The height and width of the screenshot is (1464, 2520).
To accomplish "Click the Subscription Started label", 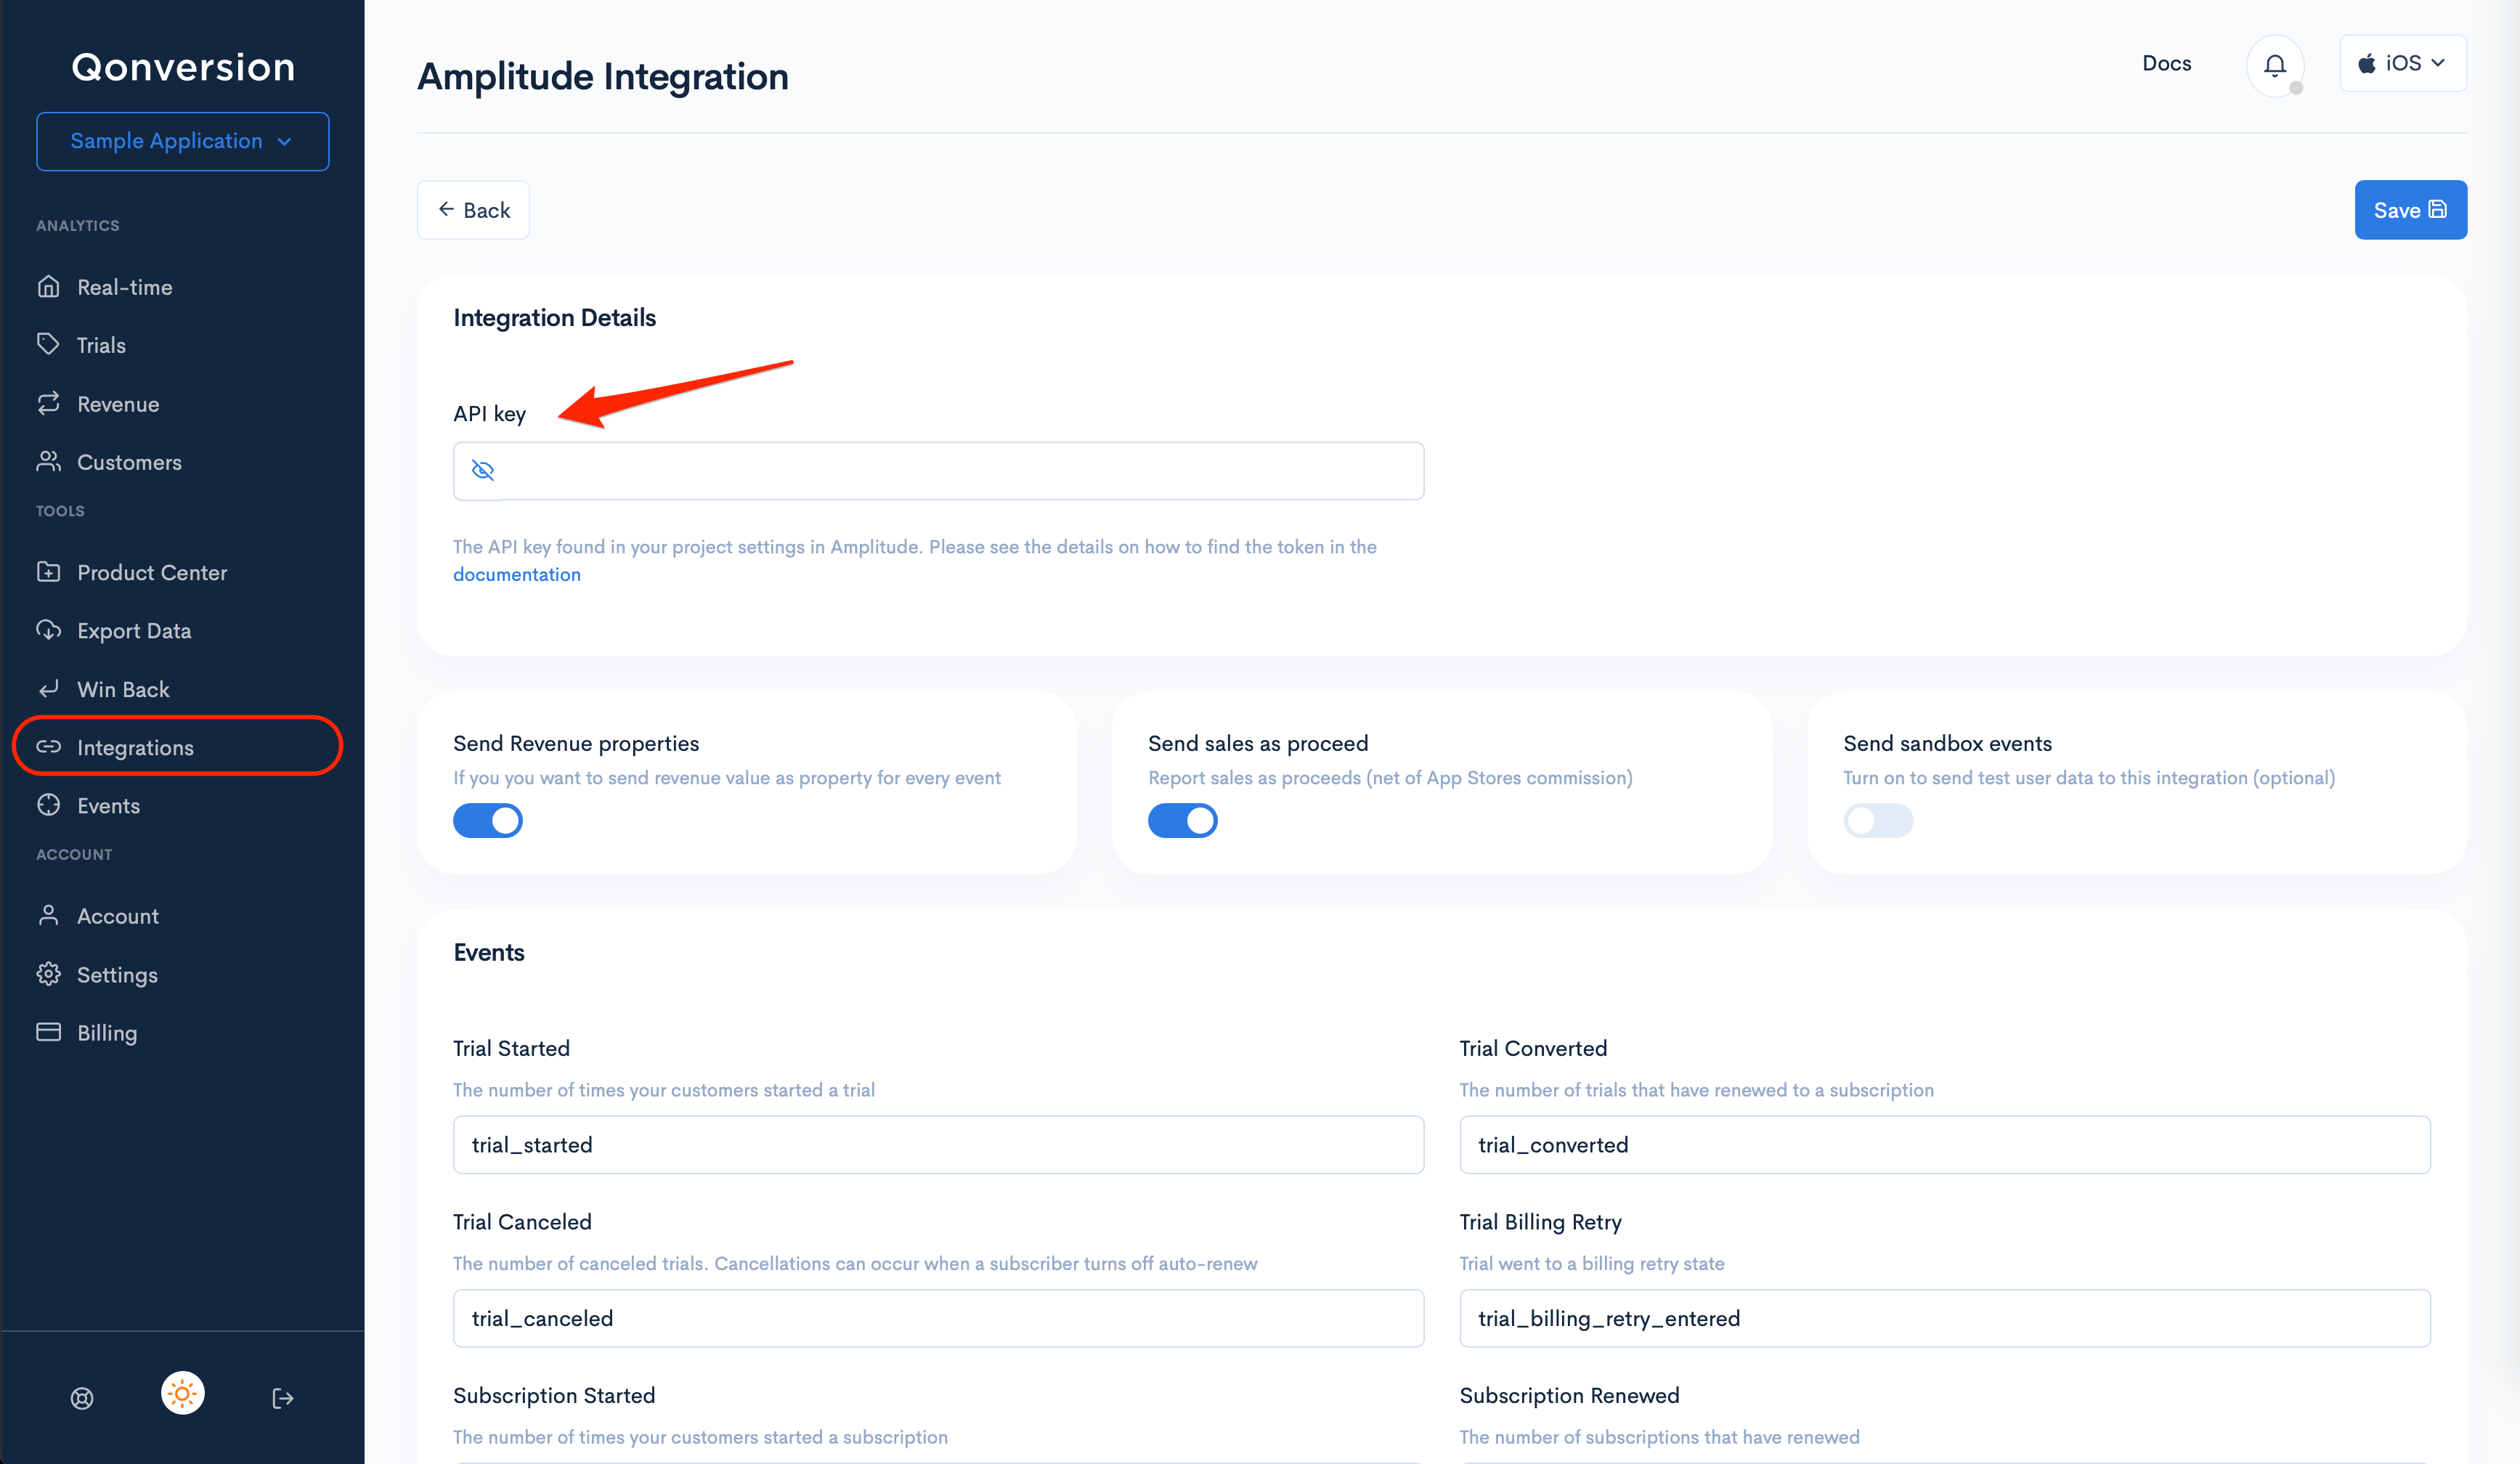I will pos(554,1395).
